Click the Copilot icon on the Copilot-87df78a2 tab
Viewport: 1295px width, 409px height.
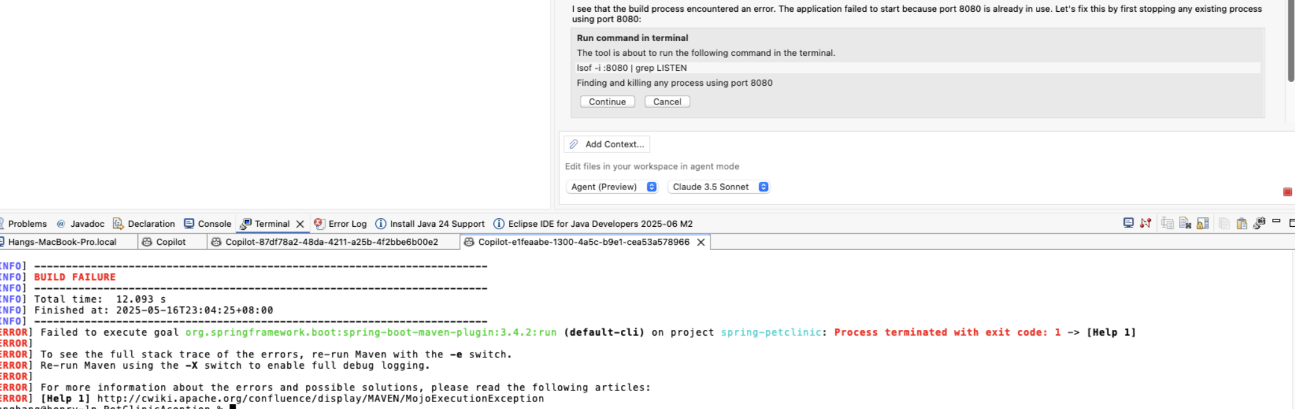coord(216,242)
